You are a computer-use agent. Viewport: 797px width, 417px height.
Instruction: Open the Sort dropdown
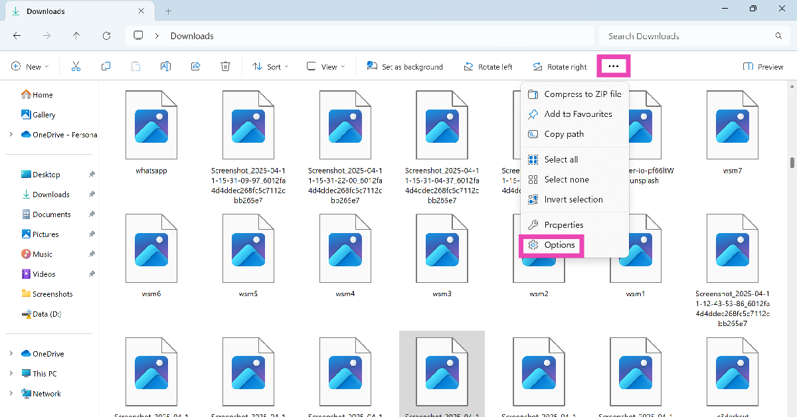coord(270,66)
